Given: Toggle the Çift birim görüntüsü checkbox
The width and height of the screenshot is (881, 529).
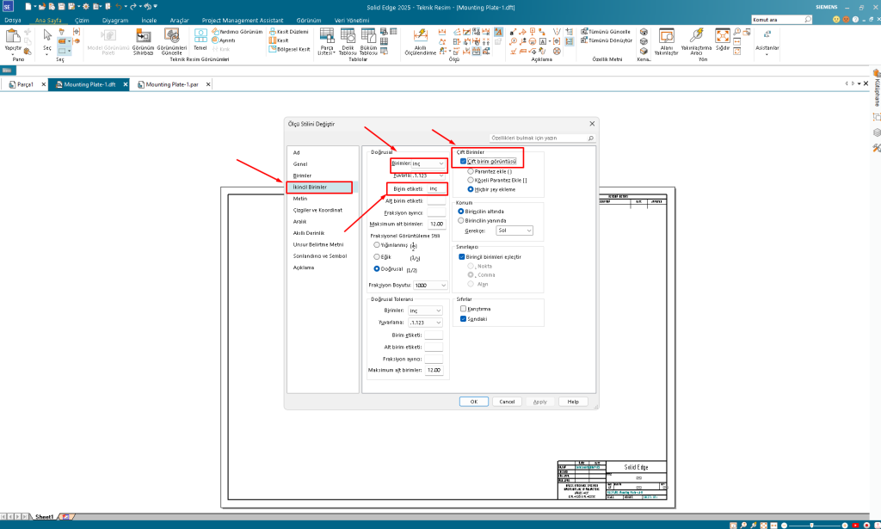Looking at the screenshot, I should point(464,161).
